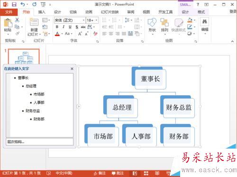Copy selection icon
This screenshot has width=237, height=177.
(17, 27)
